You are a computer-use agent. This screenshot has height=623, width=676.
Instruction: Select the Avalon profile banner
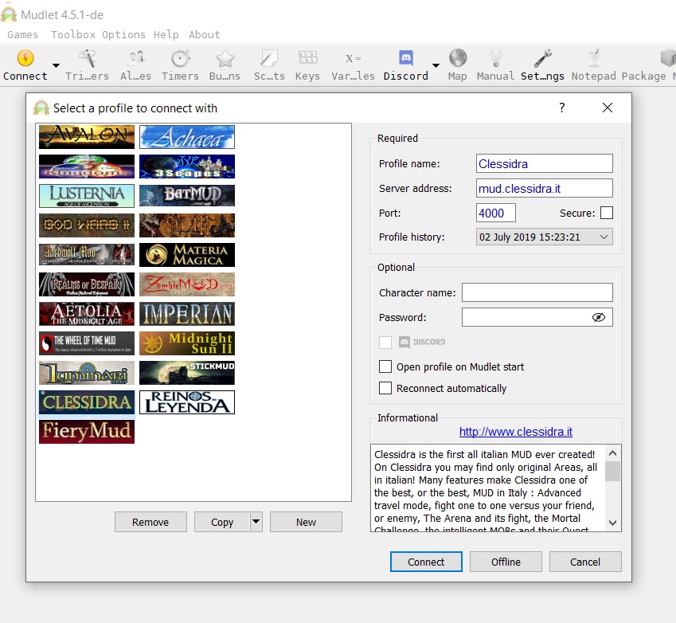click(87, 137)
